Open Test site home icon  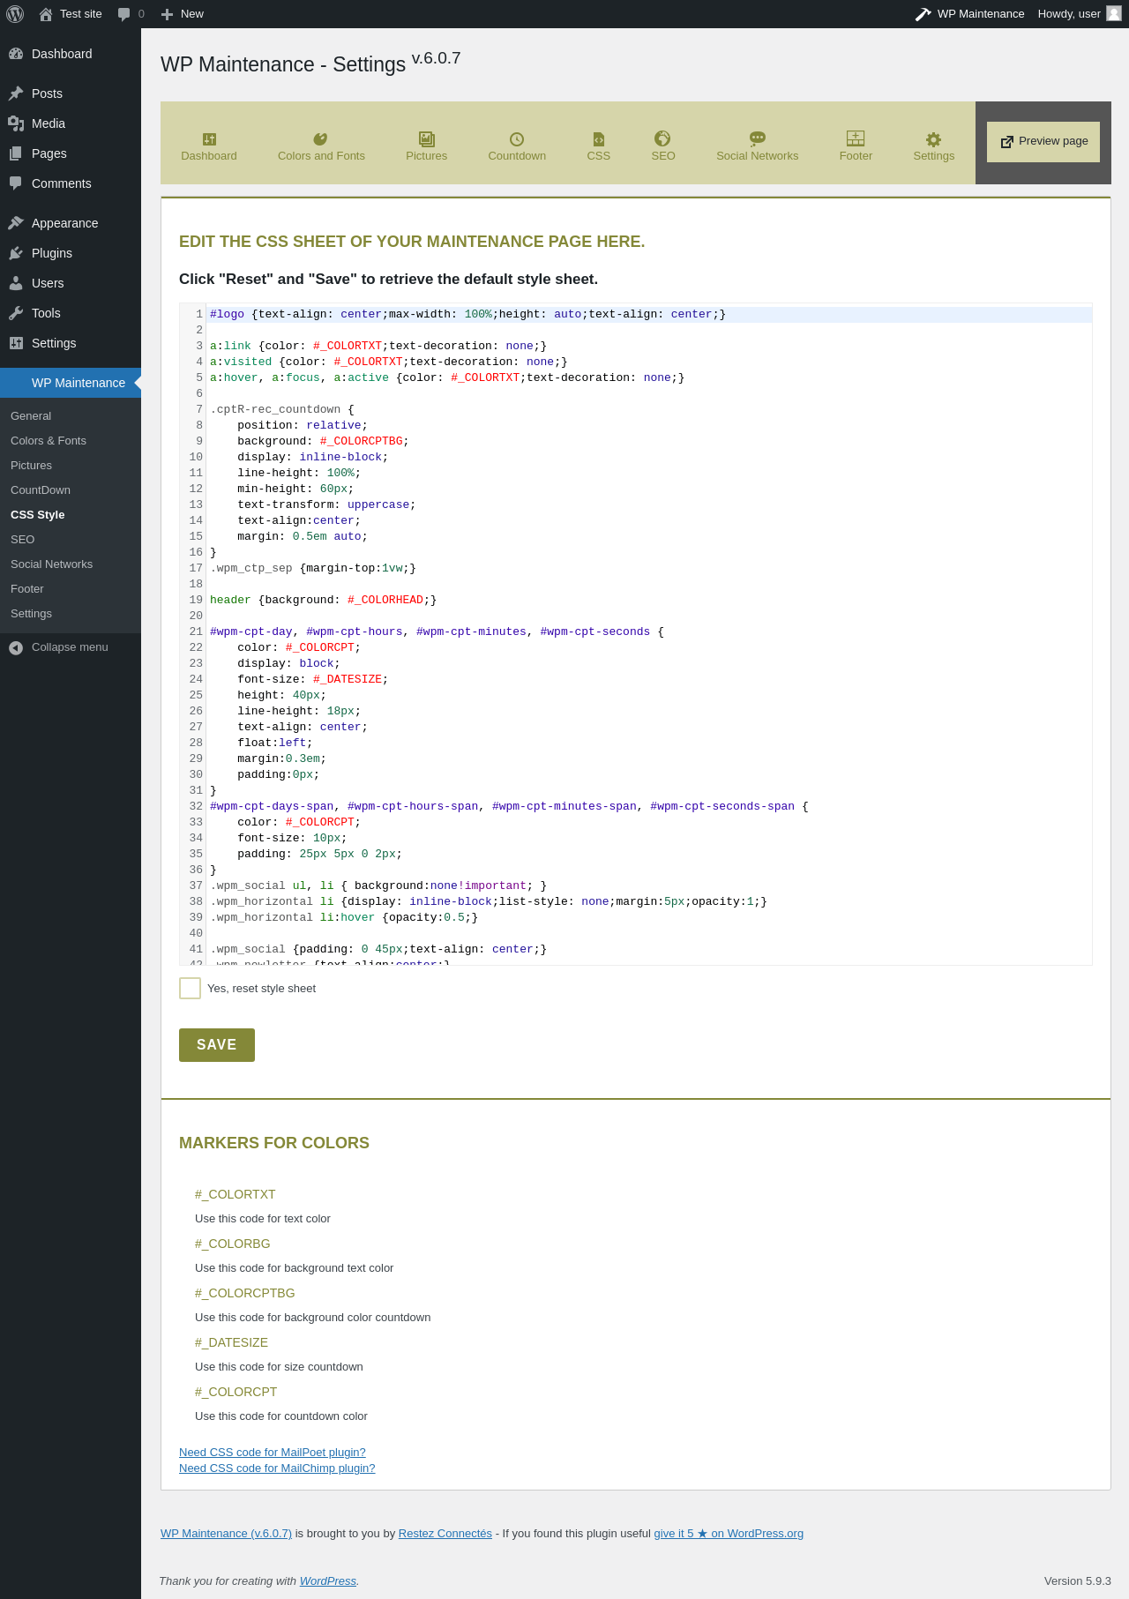pyautogui.click(x=46, y=14)
